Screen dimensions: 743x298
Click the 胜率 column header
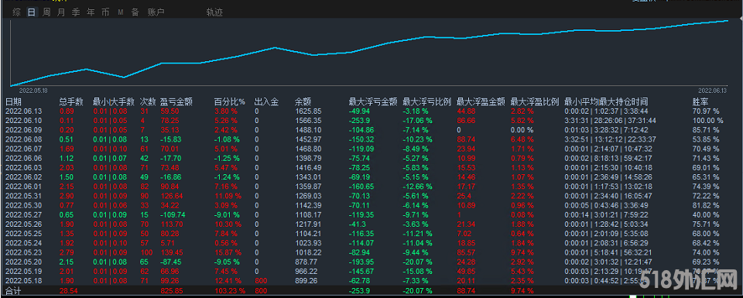coord(700,101)
